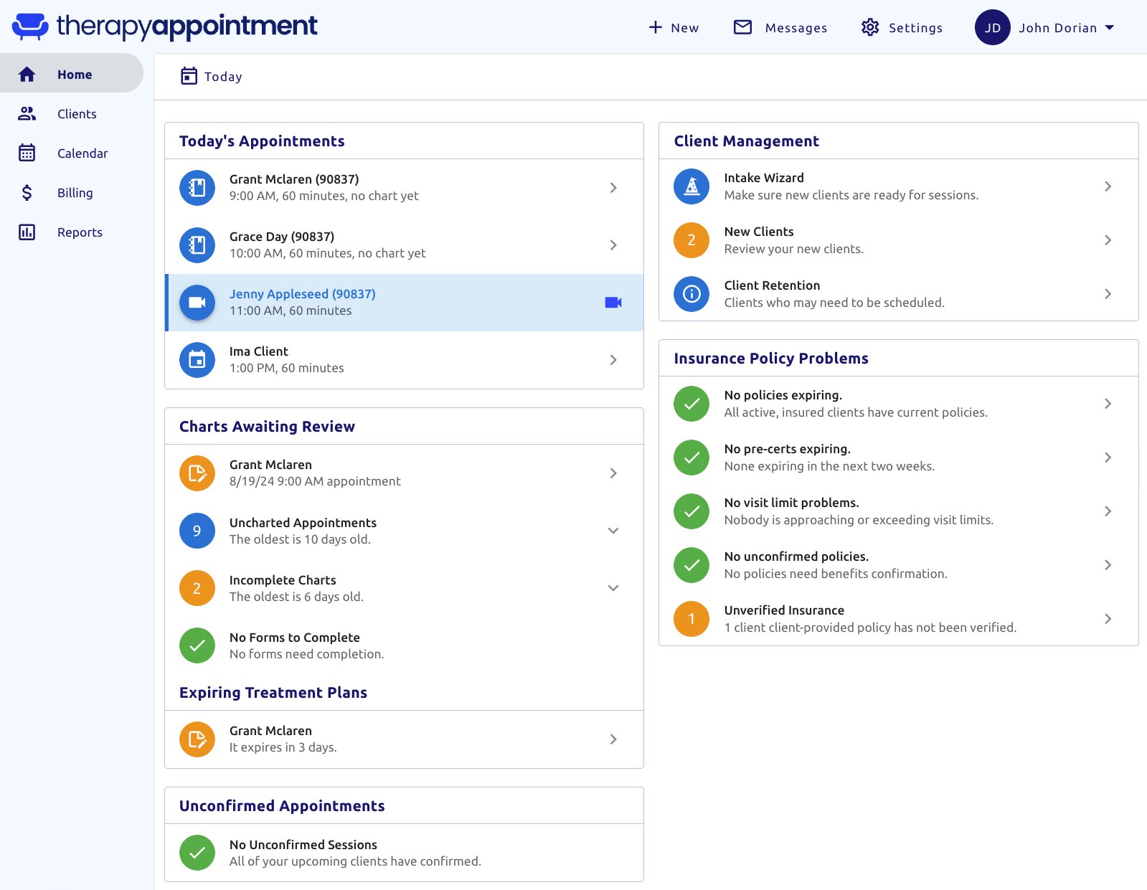This screenshot has width=1147, height=890.
Task: Expand the Incomplete Charts section
Action: click(x=613, y=588)
